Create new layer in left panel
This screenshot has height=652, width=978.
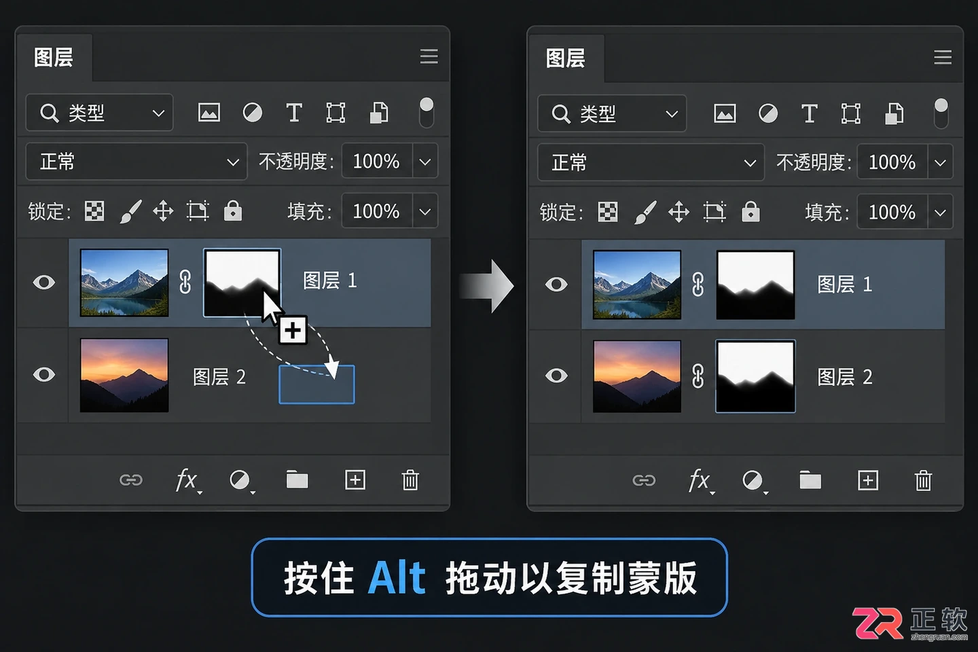(x=355, y=480)
